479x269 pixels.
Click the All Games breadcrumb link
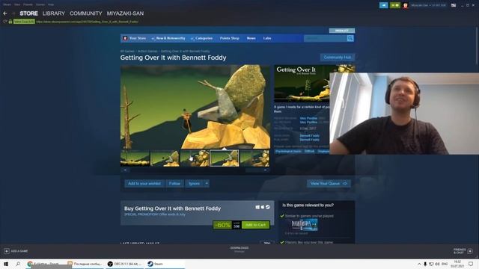tap(127, 52)
